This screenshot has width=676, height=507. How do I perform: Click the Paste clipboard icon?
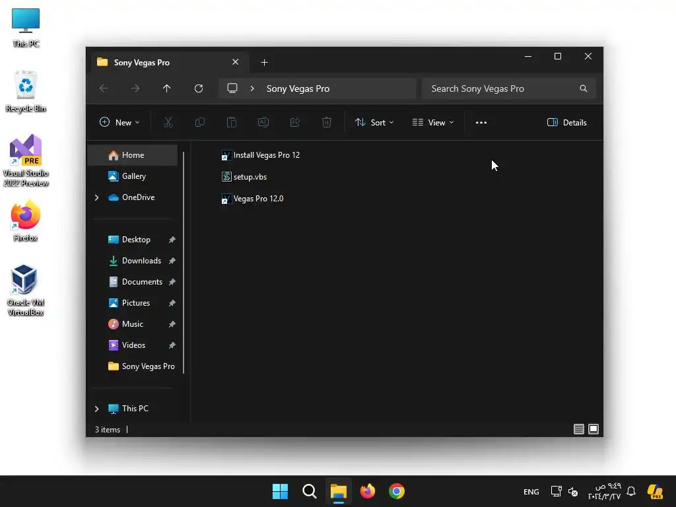[x=232, y=122]
